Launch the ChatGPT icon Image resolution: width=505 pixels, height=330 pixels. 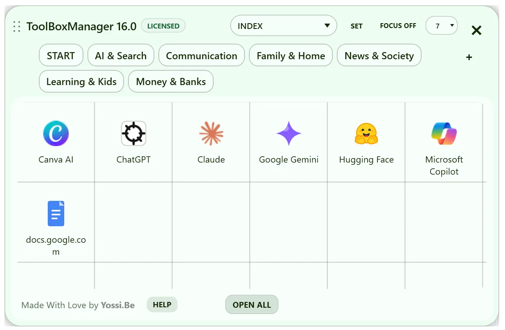(x=133, y=134)
